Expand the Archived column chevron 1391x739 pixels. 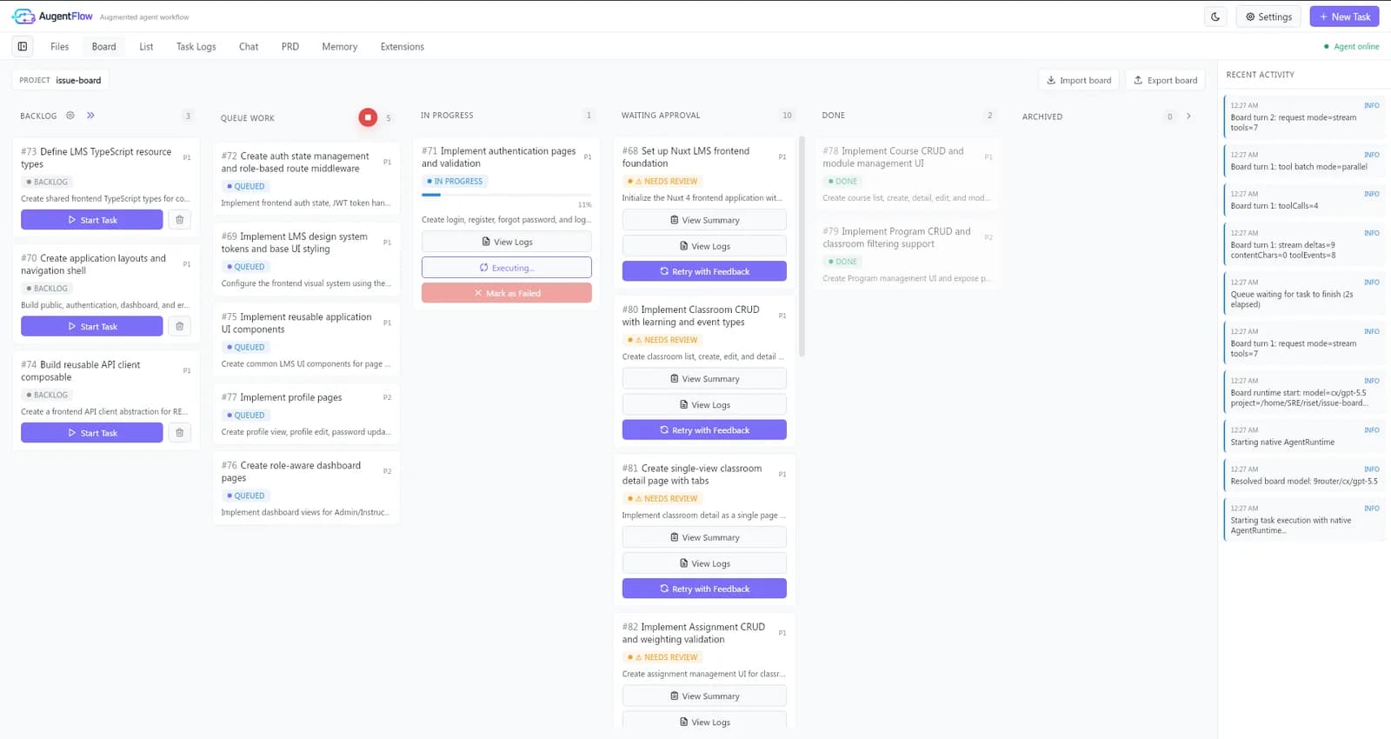1188,116
